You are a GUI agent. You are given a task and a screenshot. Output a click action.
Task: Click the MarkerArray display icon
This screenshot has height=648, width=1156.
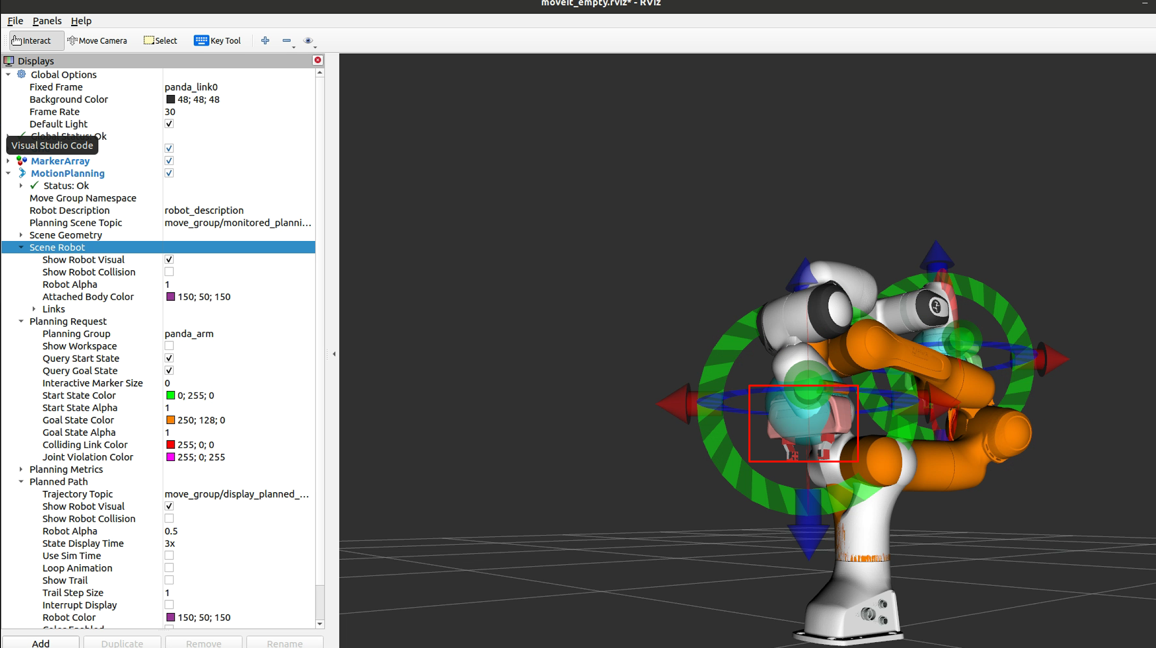[21, 161]
